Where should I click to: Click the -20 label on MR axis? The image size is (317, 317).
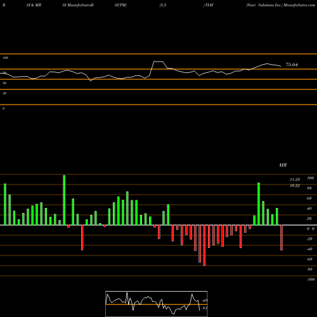[309, 239]
